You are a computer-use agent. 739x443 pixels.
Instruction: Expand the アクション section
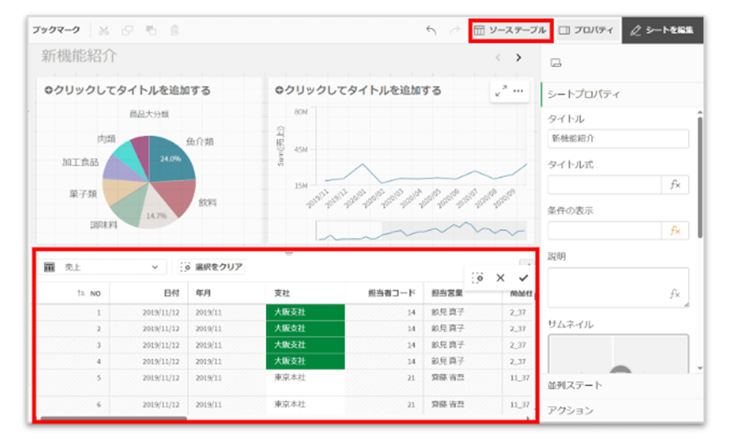pos(621,410)
